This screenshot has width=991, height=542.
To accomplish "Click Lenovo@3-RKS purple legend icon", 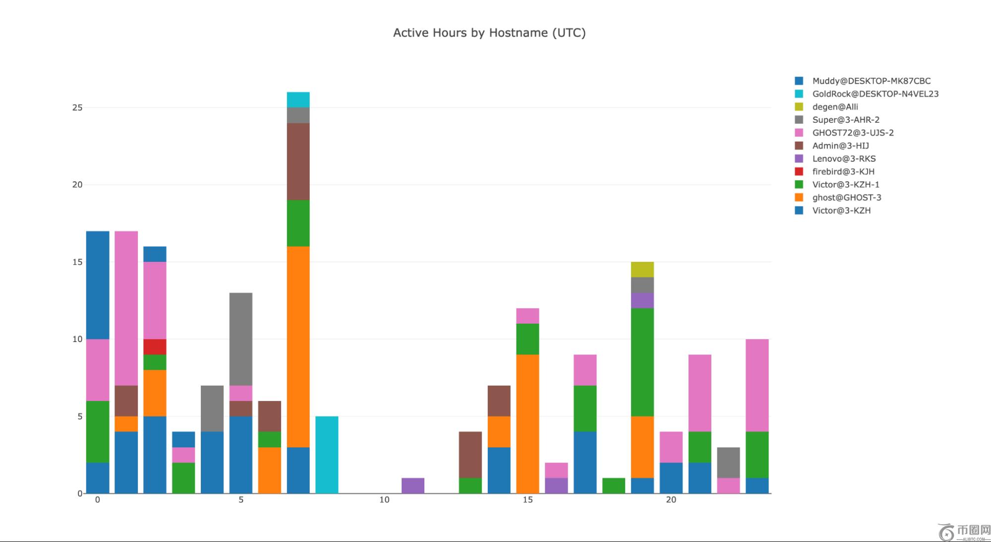I will 799,158.
